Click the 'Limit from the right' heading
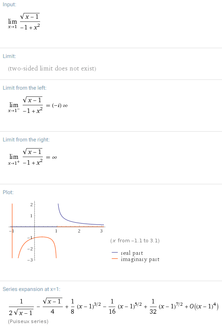This screenshot has width=222, height=328. 26,140
